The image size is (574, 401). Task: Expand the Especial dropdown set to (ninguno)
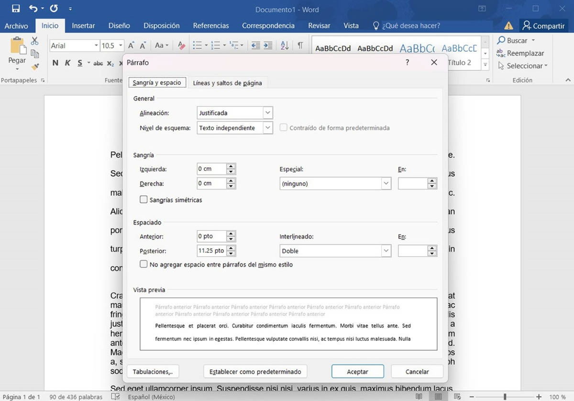tap(386, 183)
